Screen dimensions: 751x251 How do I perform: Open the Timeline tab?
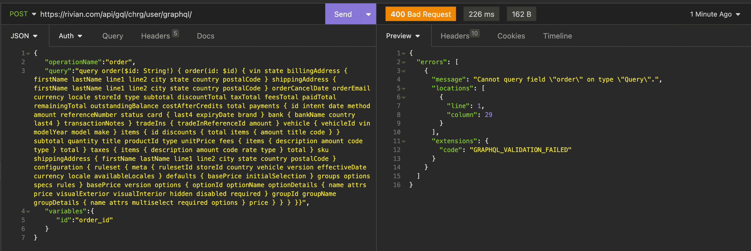tap(557, 36)
